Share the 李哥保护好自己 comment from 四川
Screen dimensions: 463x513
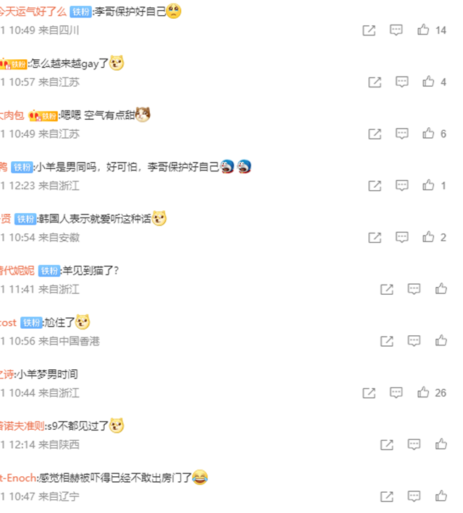pyautogui.click(x=369, y=30)
